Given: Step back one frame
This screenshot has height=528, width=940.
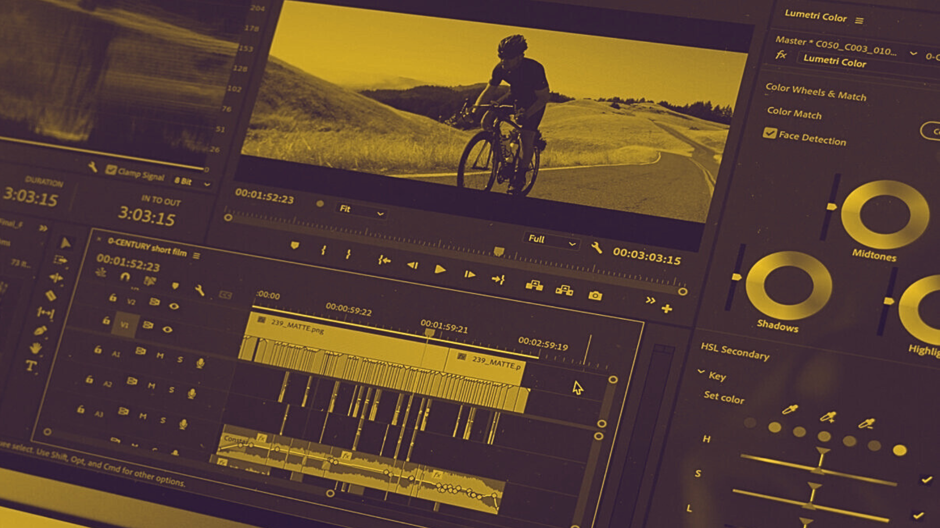Looking at the screenshot, I should [x=412, y=265].
